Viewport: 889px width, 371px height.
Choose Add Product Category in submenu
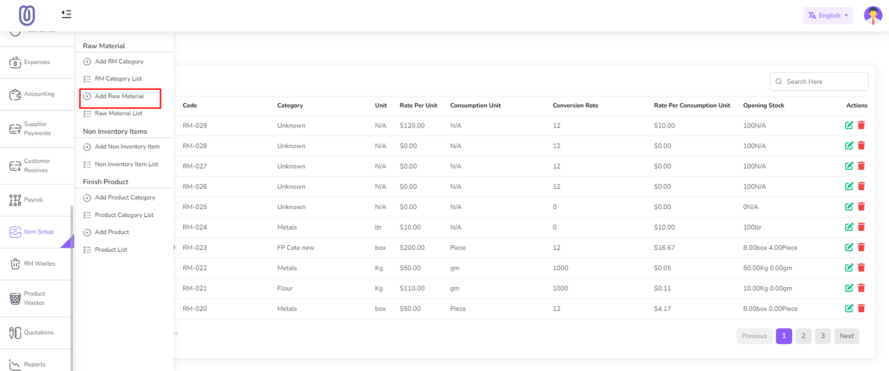(124, 198)
